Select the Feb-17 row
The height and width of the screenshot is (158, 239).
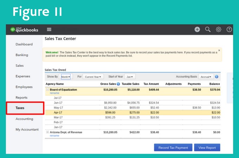133,122
